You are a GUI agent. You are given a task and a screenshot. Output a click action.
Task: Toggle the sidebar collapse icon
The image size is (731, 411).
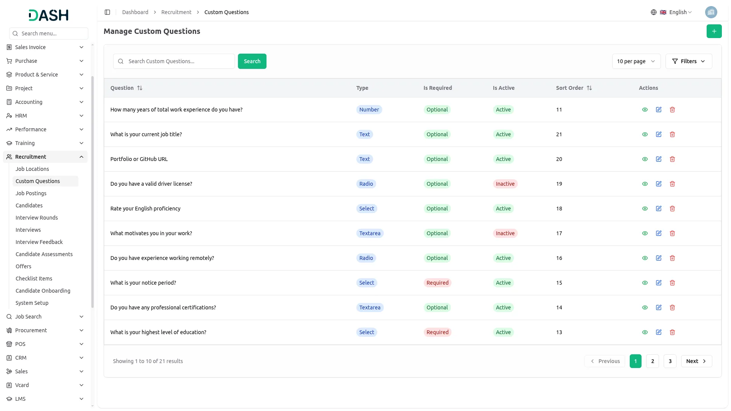point(107,12)
